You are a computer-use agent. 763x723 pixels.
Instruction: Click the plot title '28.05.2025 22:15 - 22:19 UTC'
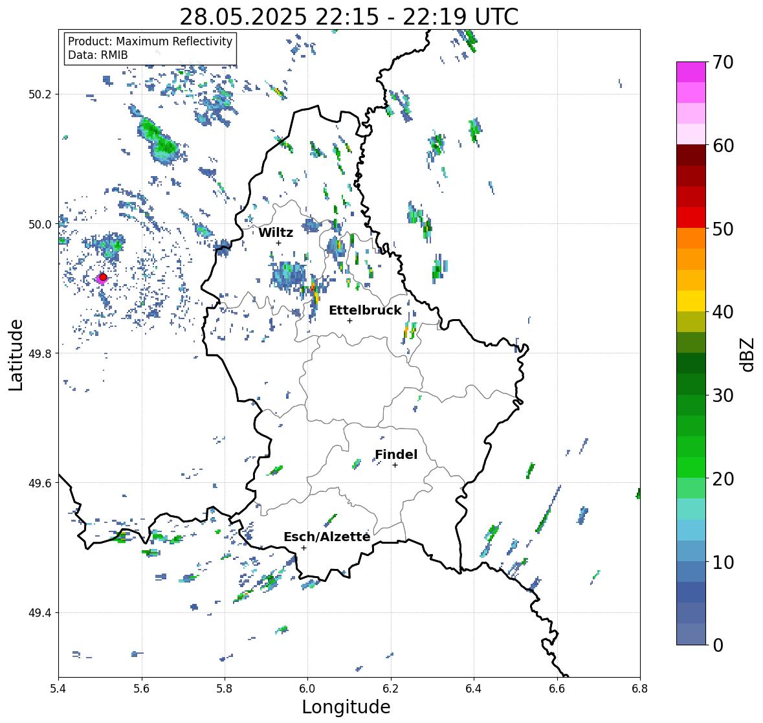[349, 17]
